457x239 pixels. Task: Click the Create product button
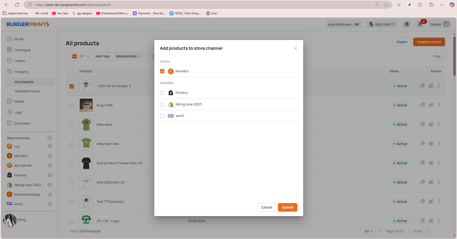pyautogui.click(x=429, y=42)
